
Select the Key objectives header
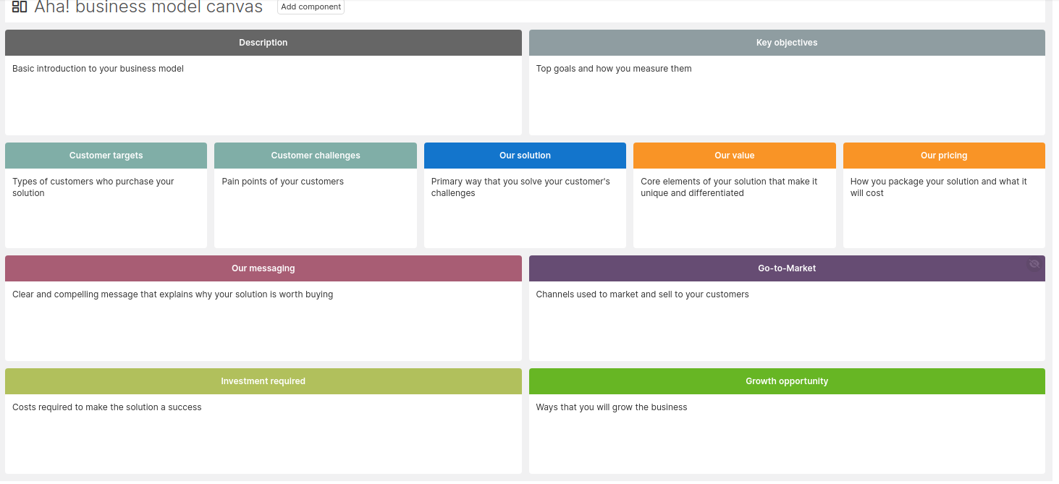point(787,43)
